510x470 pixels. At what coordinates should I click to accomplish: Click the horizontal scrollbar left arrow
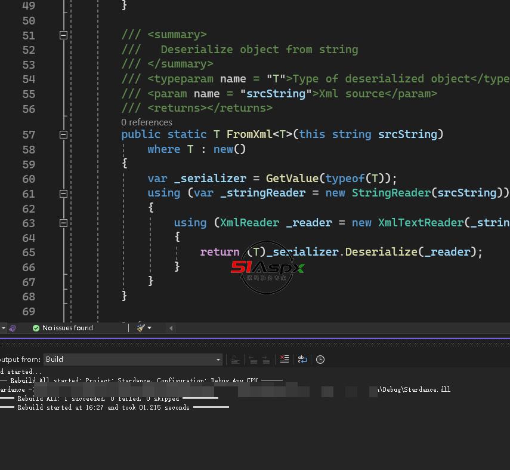tap(171, 328)
